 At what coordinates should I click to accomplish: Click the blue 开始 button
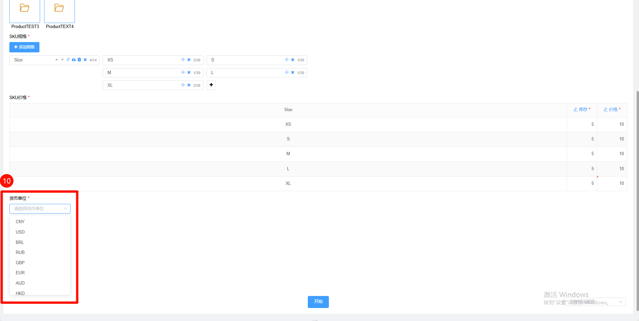318,302
